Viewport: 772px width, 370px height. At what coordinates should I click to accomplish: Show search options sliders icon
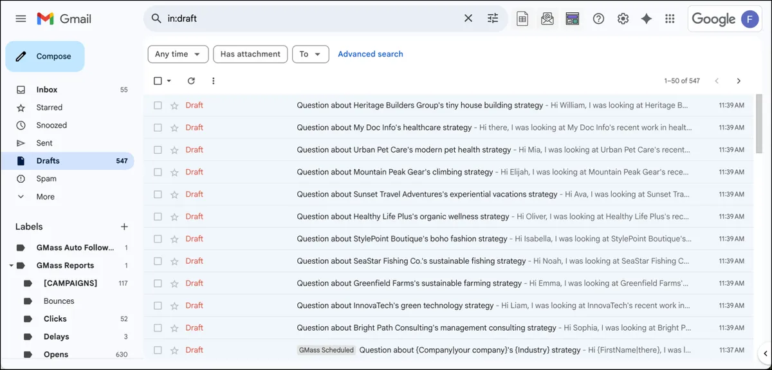click(493, 19)
